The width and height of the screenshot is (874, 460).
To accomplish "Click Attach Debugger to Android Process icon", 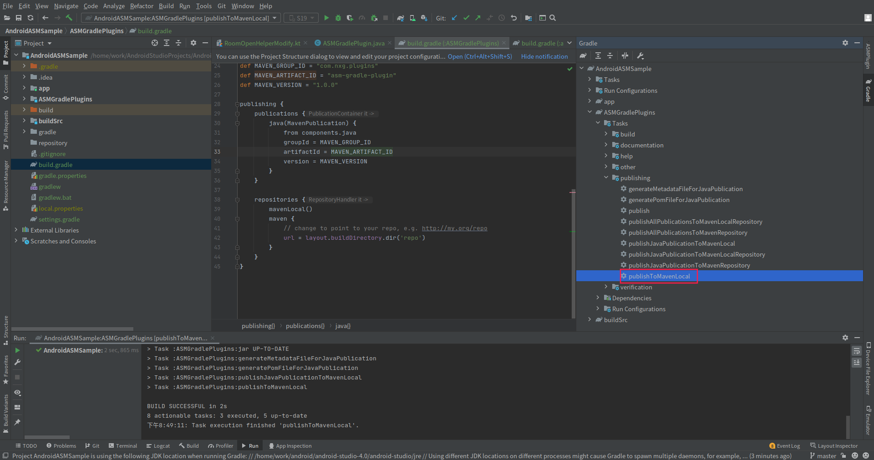I will coord(374,18).
